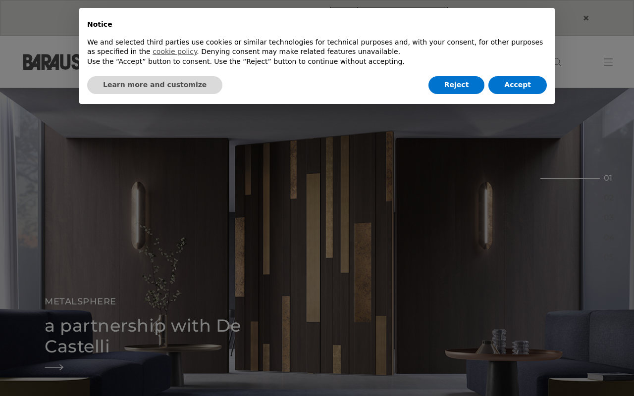Open Learn more and customize options
The image size is (634, 396).
[x=155, y=85]
